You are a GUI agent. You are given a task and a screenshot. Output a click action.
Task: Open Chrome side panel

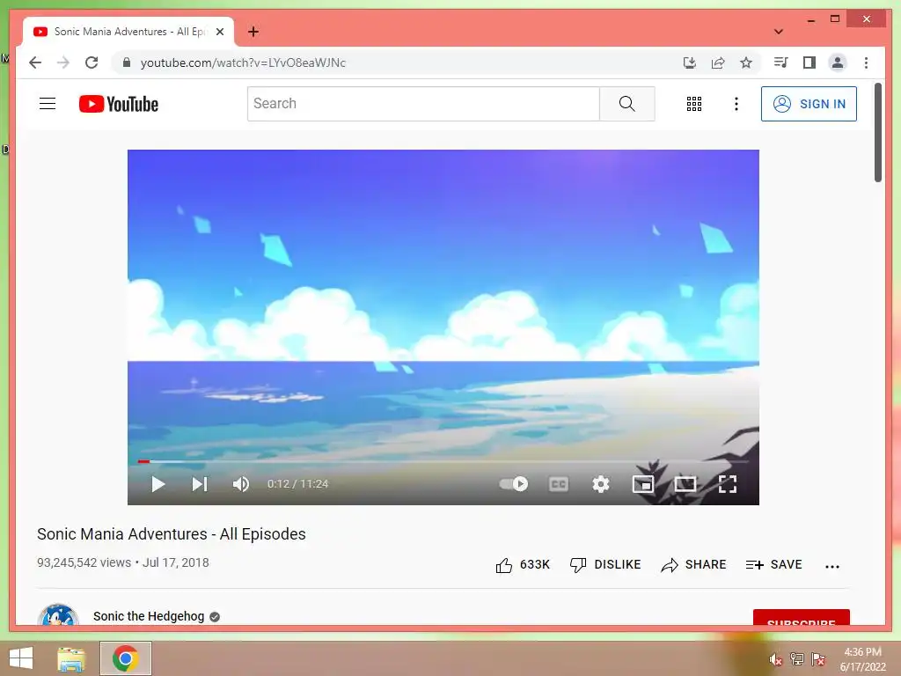tap(809, 62)
